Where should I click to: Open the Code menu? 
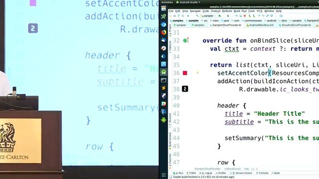click(x=206, y=11)
